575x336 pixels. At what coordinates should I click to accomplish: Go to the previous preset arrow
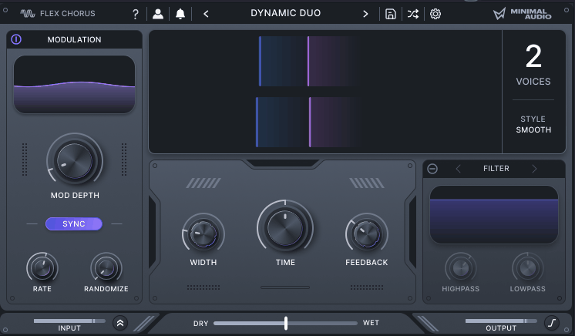coord(206,14)
